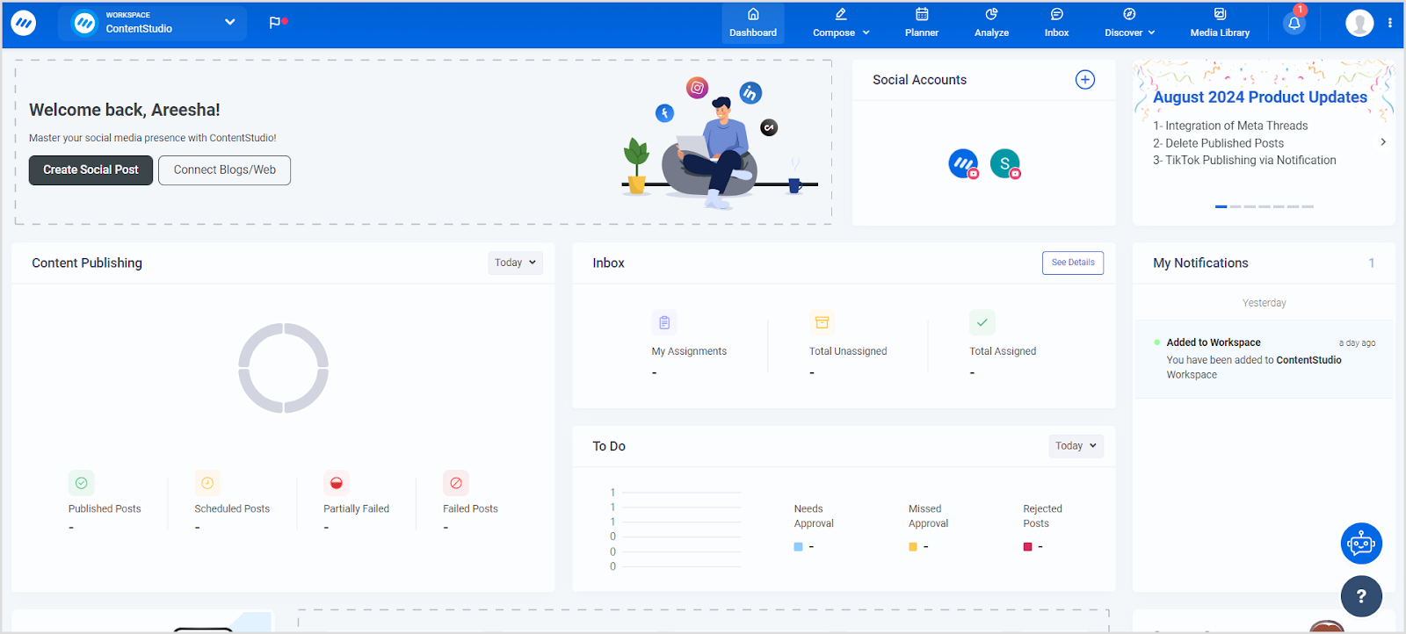Open the chatbot robot assistant button
1406x634 pixels.
click(x=1361, y=544)
